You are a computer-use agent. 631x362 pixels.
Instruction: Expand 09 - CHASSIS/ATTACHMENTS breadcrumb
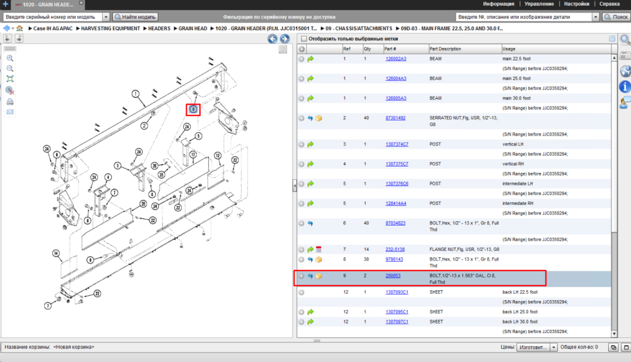tap(322, 28)
